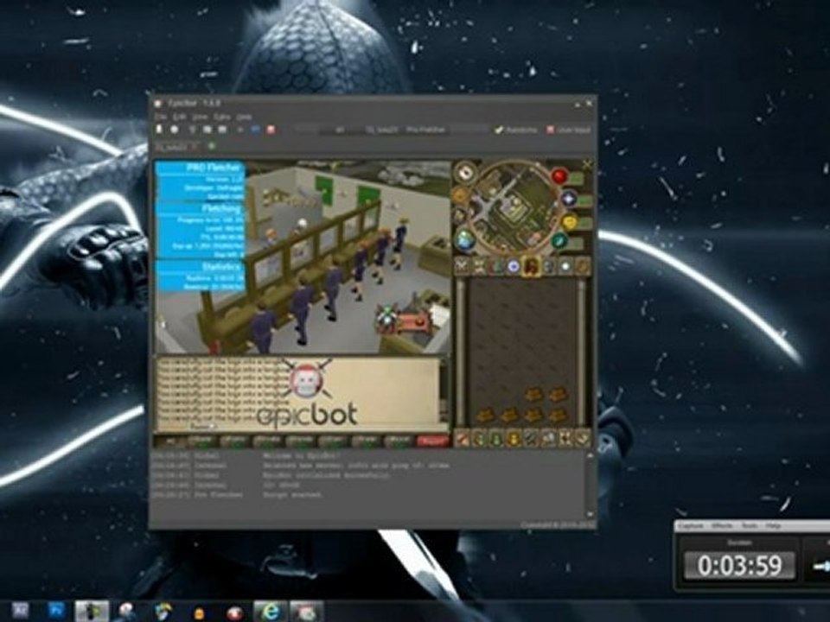This screenshot has width=830, height=622.
Task: Select the DJ_kelly22 bot tab
Action: 178,146
